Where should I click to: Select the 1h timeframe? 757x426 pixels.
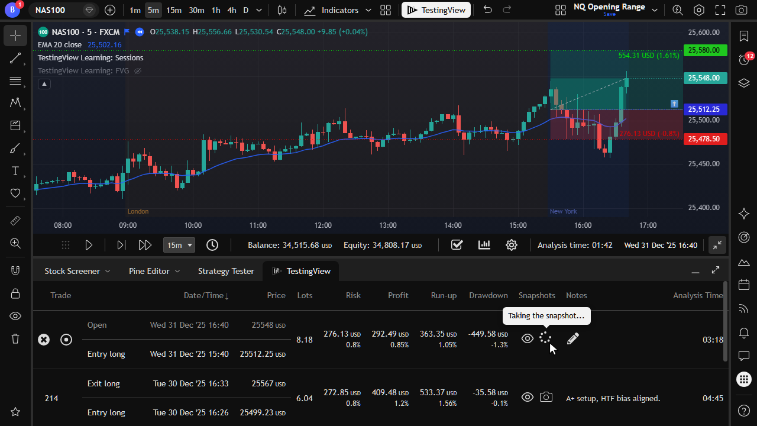[216, 10]
